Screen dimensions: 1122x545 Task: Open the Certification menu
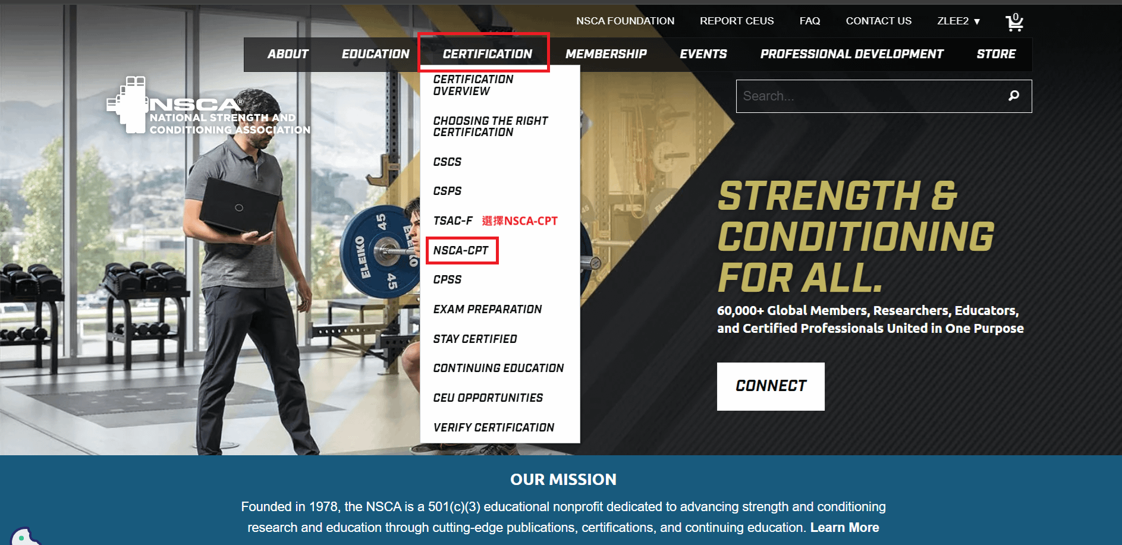487,54
